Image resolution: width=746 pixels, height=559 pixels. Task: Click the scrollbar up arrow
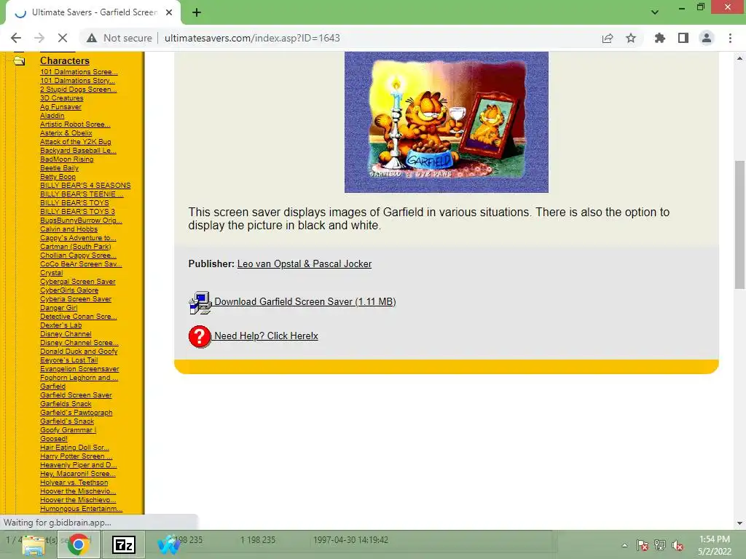click(739, 58)
